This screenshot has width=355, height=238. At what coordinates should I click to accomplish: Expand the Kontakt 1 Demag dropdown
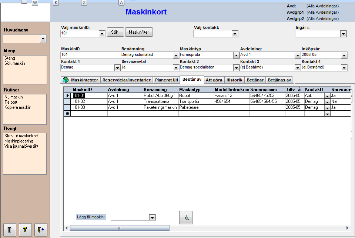point(117,68)
